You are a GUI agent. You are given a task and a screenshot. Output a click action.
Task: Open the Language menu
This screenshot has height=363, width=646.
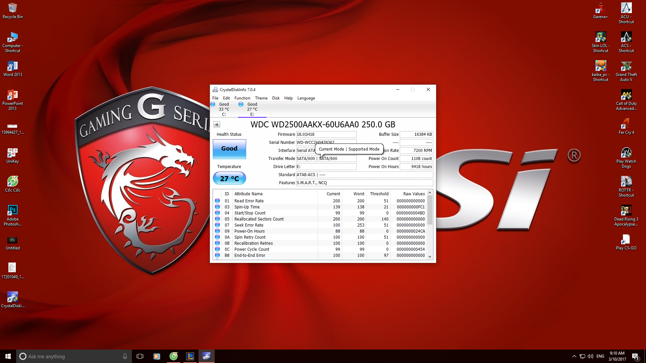click(306, 98)
